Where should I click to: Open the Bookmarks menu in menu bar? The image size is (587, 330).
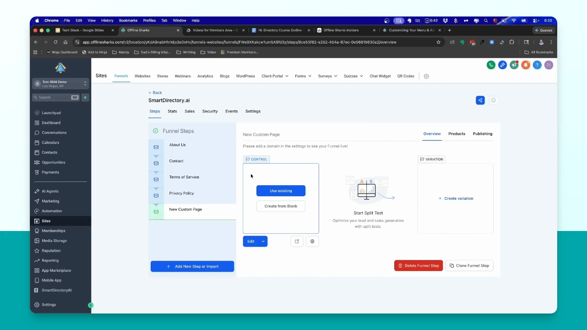coord(128,21)
